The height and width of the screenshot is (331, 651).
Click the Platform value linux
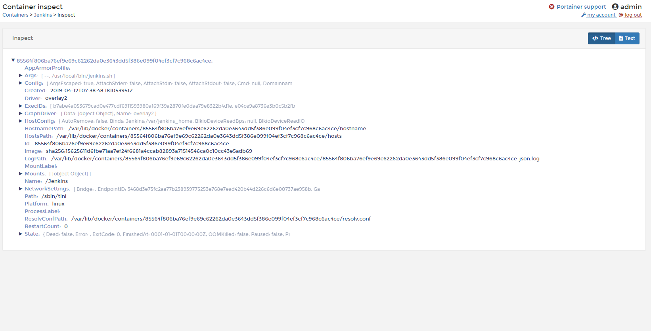point(58,204)
